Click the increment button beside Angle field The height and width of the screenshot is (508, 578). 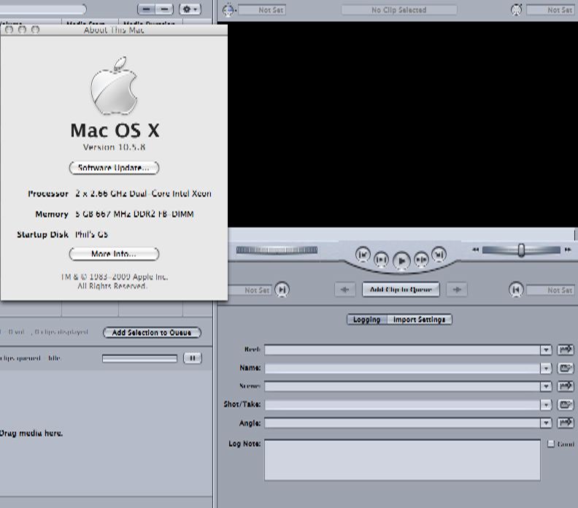tap(565, 423)
